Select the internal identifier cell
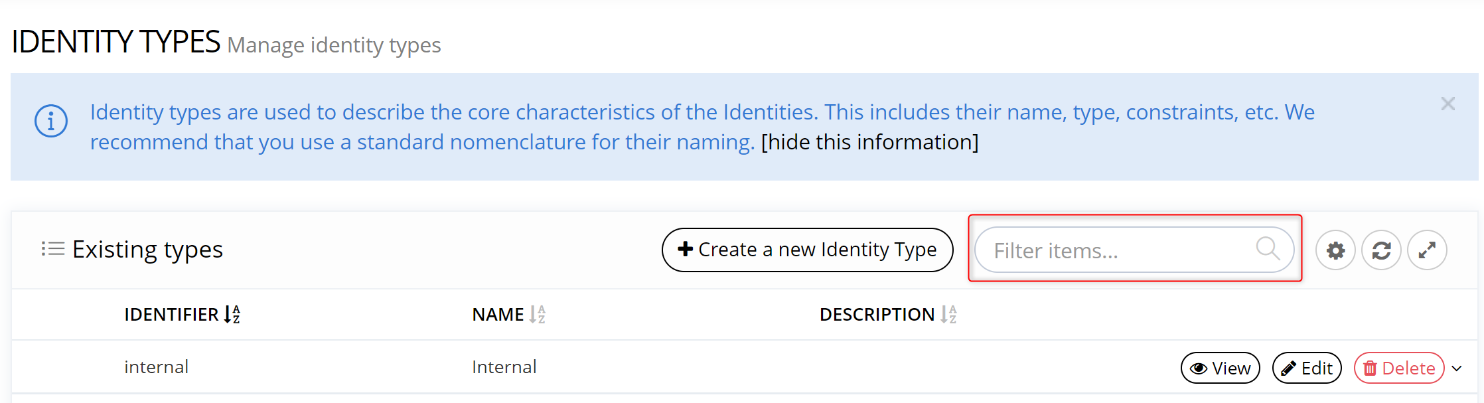Screen dimensions: 1484x403 point(157,367)
